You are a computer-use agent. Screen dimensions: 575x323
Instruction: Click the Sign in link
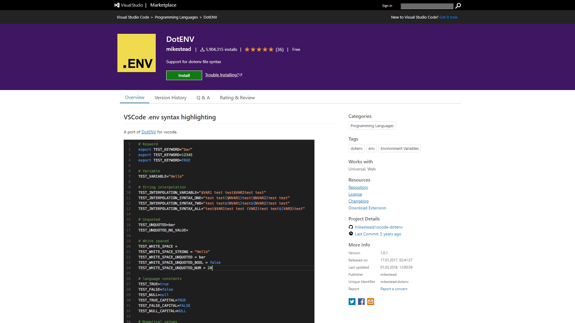pyautogui.click(x=387, y=6)
